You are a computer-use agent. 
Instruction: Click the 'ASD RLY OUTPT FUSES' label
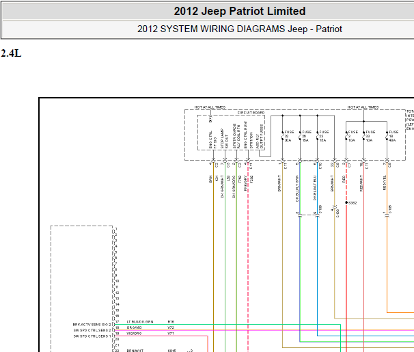click(260, 136)
